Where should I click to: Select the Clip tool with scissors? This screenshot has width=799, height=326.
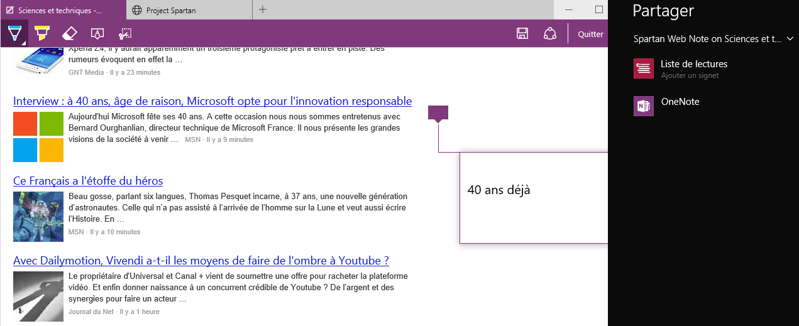[125, 33]
